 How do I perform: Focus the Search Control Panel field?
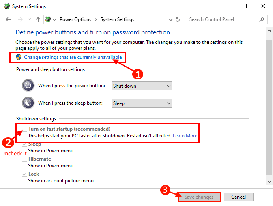226,19
